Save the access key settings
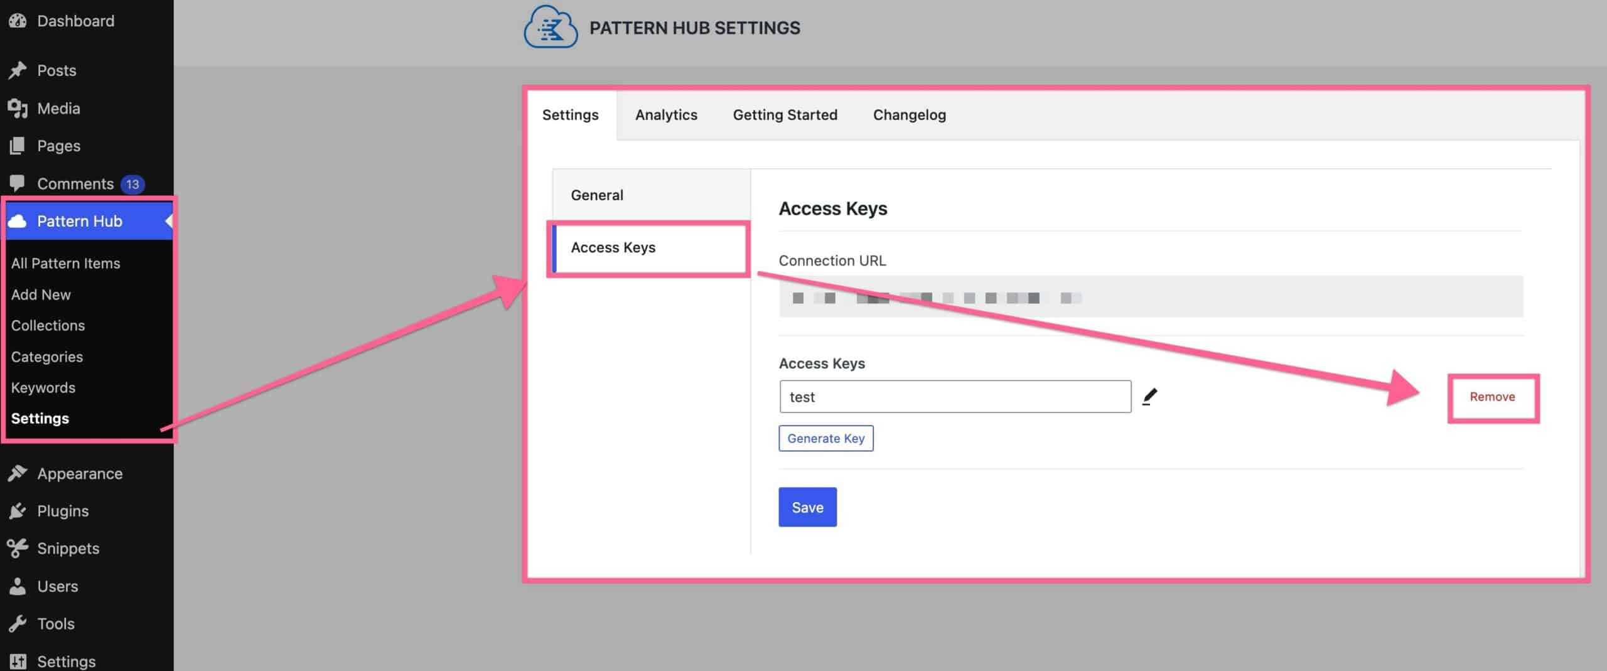This screenshot has width=1607, height=671. [807, 507]
